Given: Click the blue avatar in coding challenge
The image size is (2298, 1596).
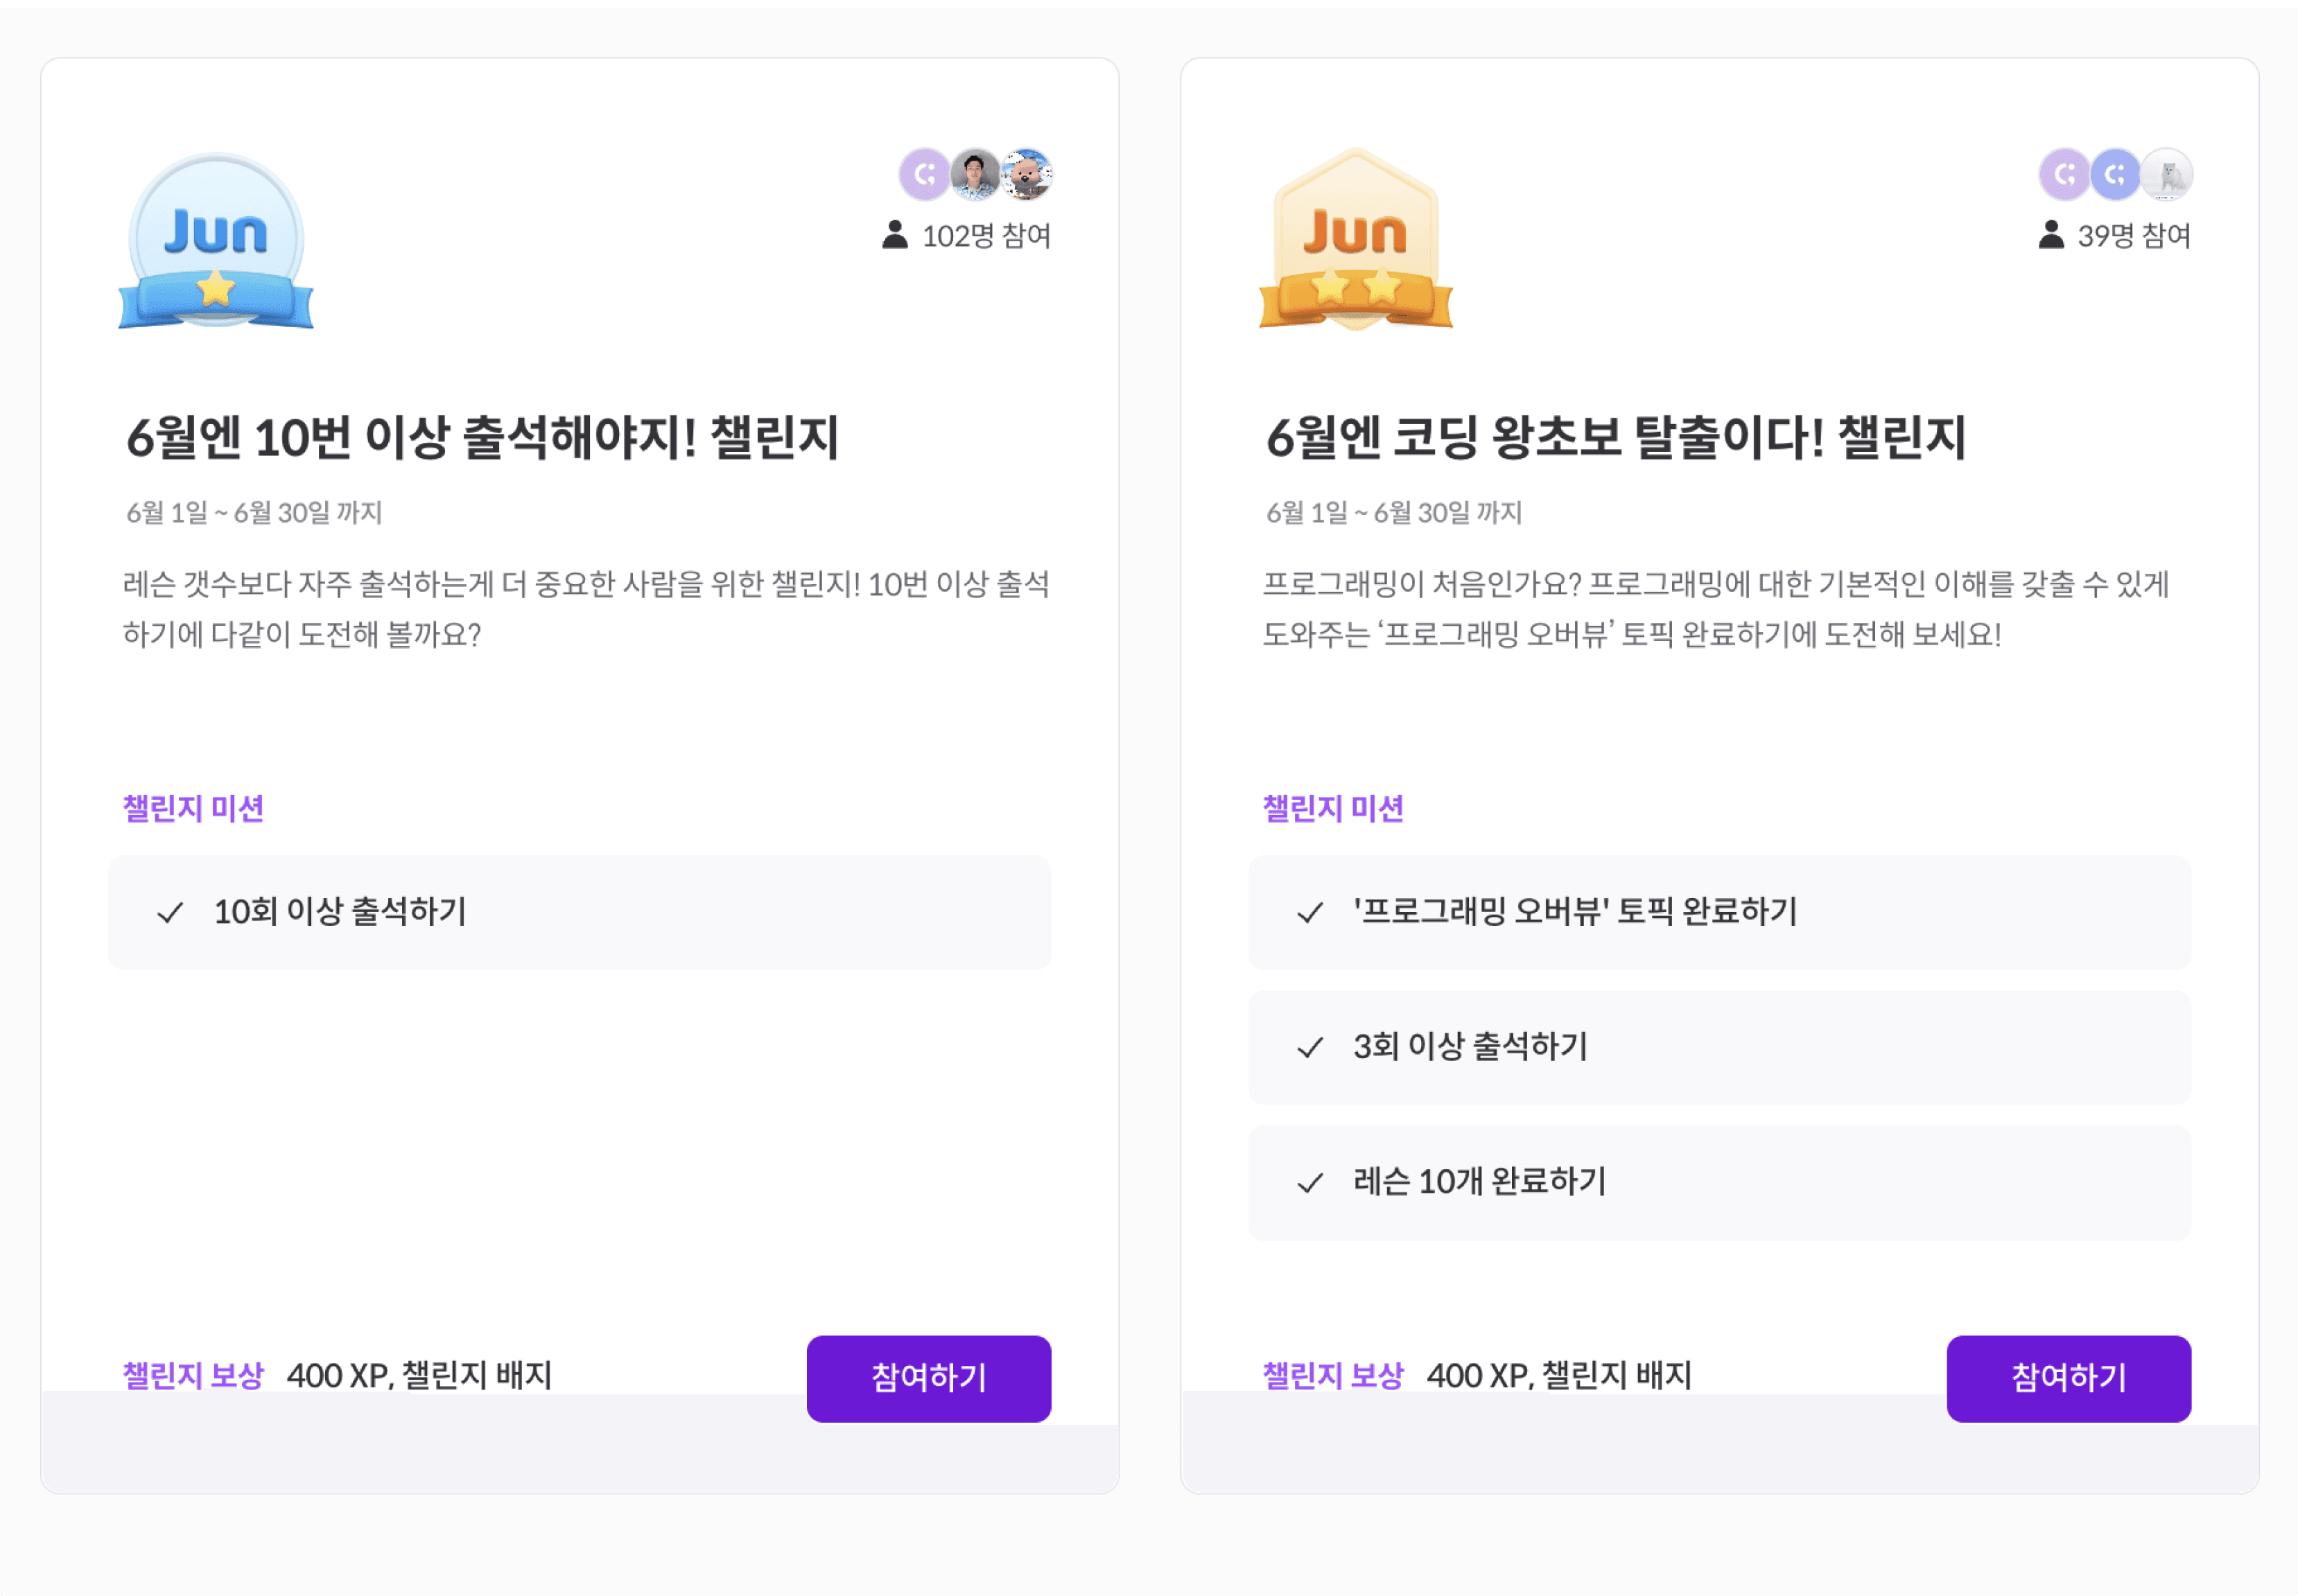Looking at the screenshot, I should pos(2115,174).
